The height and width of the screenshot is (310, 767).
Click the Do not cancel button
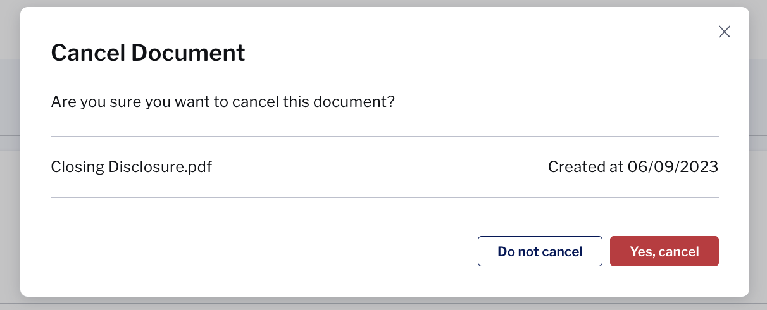point(540,251)
